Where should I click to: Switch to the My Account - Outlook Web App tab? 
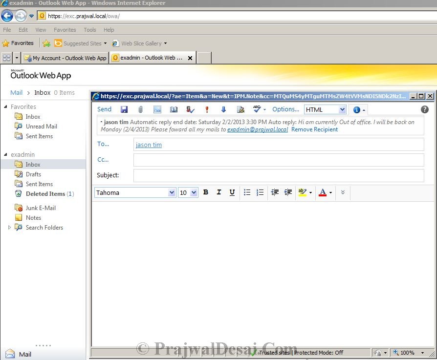65,58
